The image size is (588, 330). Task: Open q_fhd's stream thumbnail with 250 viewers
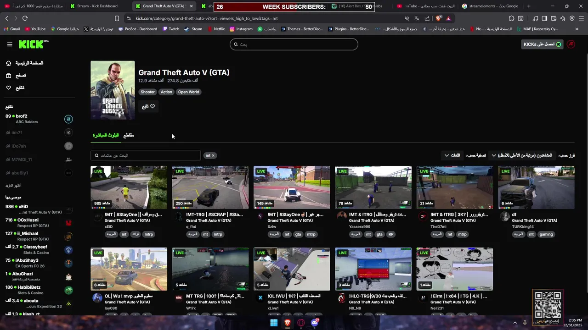tap(210, 187)
